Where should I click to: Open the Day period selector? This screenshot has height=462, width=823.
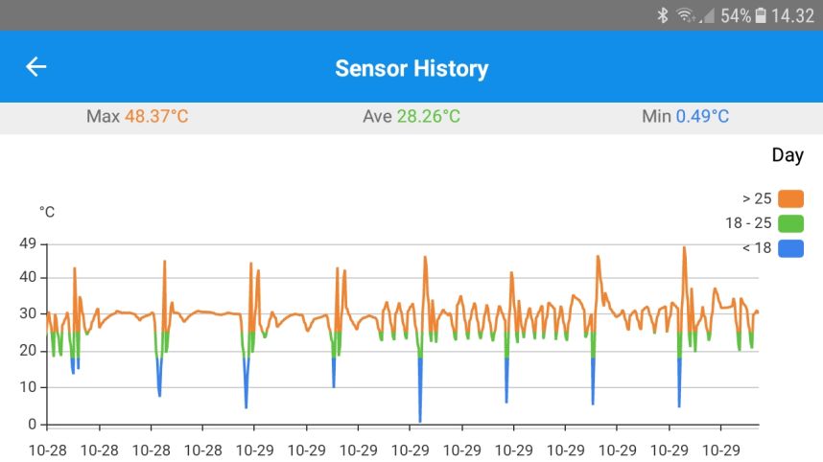(788, 155)
